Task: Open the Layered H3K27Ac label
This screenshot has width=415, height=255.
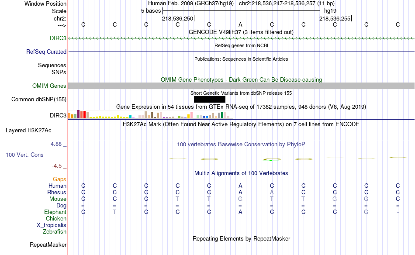Action: pos(28,130)
